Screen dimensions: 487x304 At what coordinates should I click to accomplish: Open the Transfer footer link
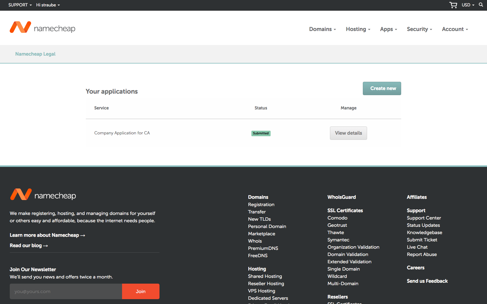[x=257, y=212]
